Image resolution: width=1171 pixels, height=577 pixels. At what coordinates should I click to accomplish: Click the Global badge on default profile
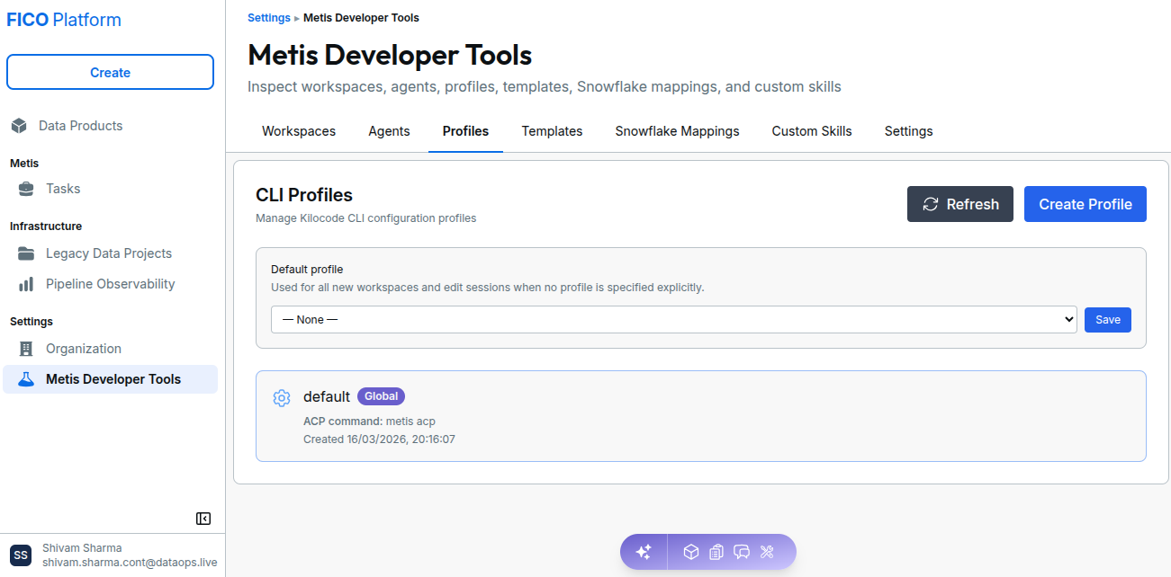(382, 396)
